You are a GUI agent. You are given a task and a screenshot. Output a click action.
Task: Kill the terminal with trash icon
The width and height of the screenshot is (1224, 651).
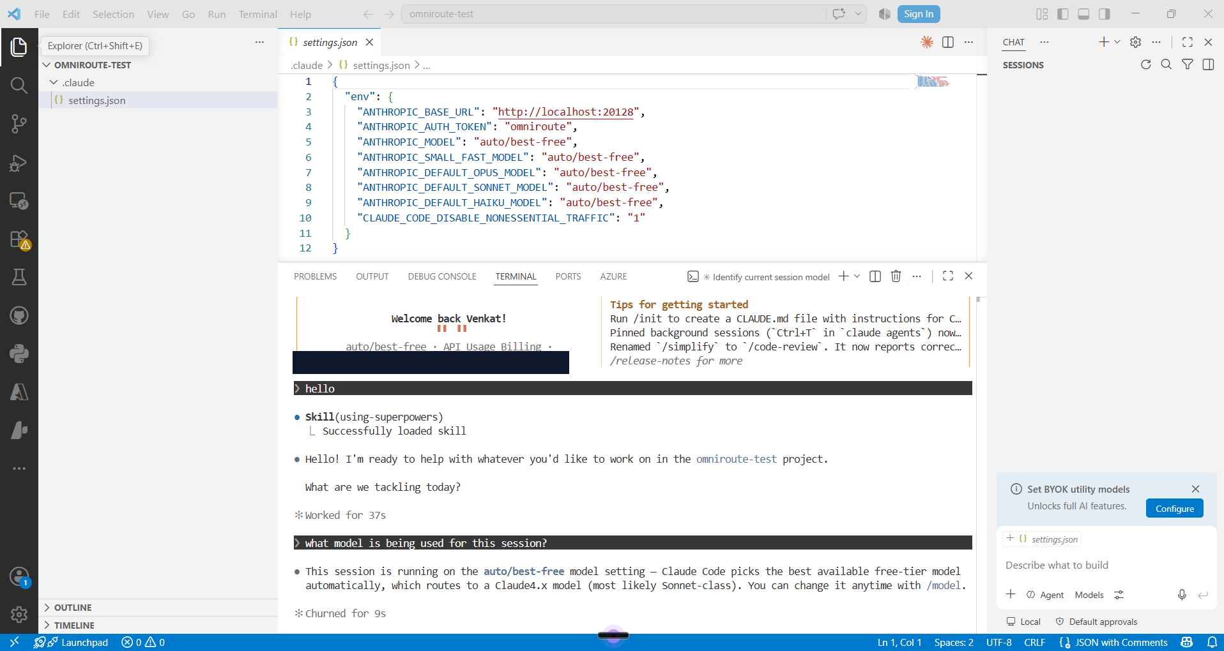tap(896, 276)
